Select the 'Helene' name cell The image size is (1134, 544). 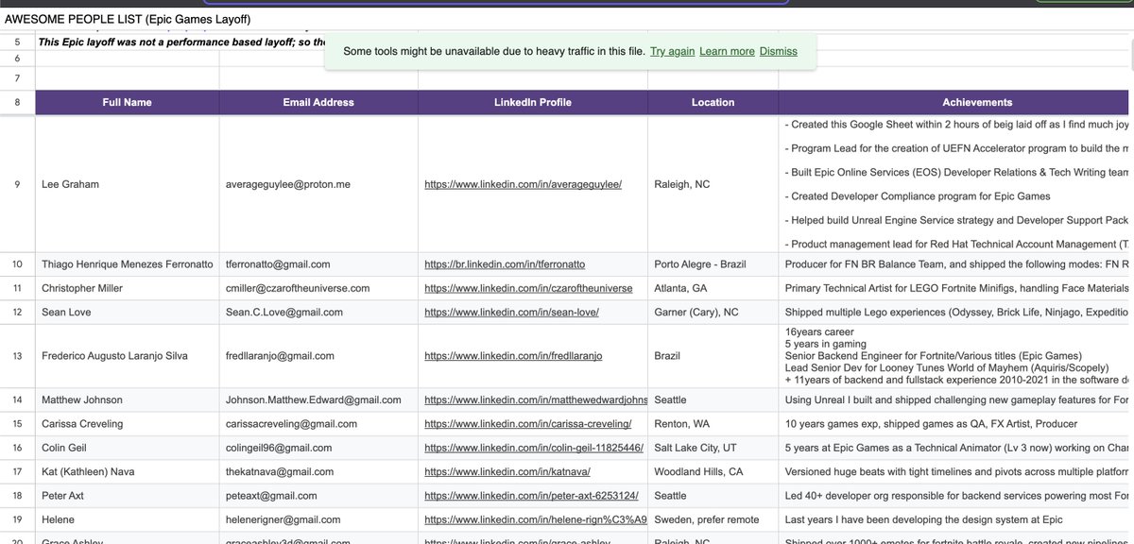point(127,519)
